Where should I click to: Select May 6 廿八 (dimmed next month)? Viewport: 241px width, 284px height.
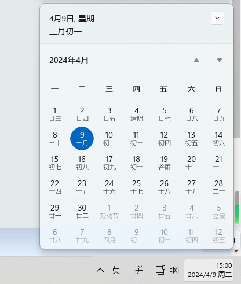[55, 236]
